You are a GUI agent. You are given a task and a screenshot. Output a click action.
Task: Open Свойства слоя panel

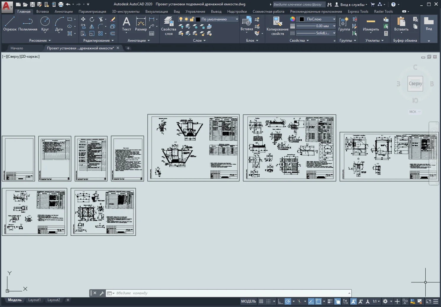tap(168, 26)
